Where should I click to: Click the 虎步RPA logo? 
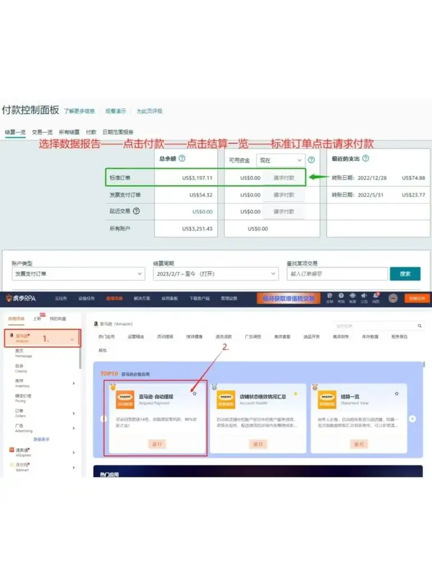tap(21, 298)
